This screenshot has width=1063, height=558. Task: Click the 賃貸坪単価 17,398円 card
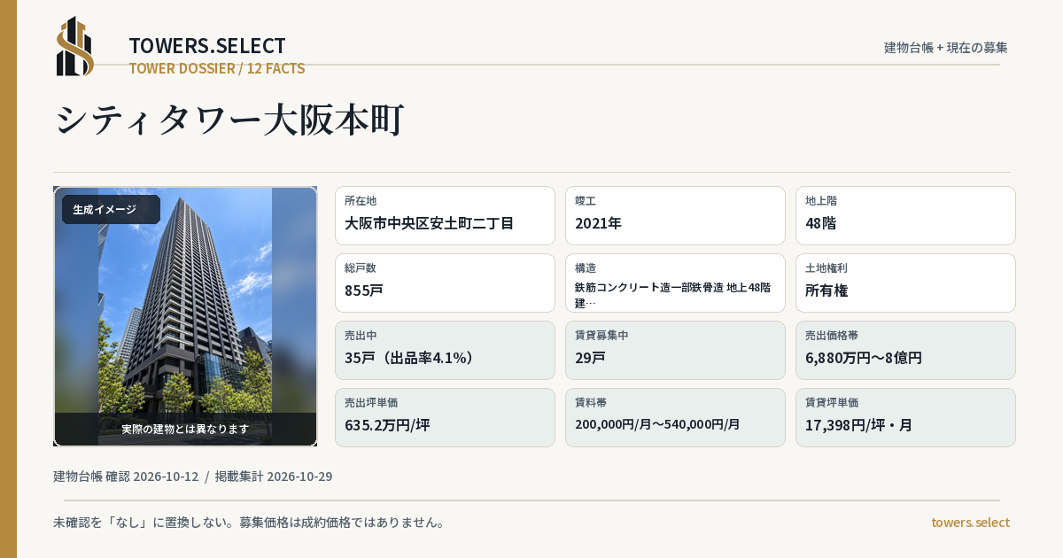[x=905, y=417]
